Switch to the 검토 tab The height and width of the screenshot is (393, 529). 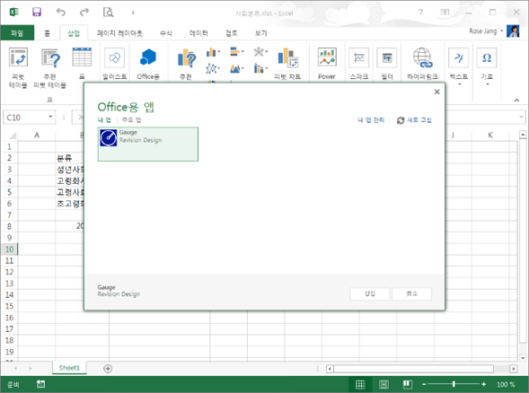tap(232, 33)
